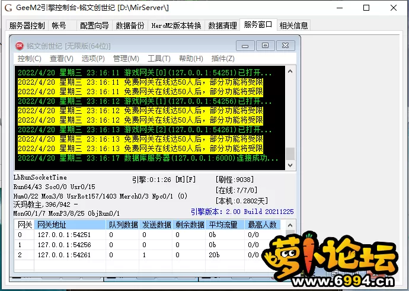Viewport: 409px width, 291px height.
Task: Close the inner 铭文创世纪 window
Action: click(286, 46)
